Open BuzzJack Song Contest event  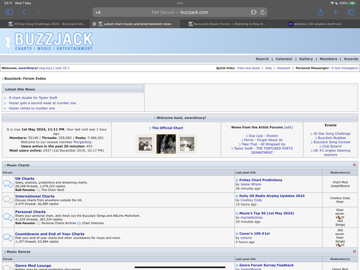pos(332,142)
